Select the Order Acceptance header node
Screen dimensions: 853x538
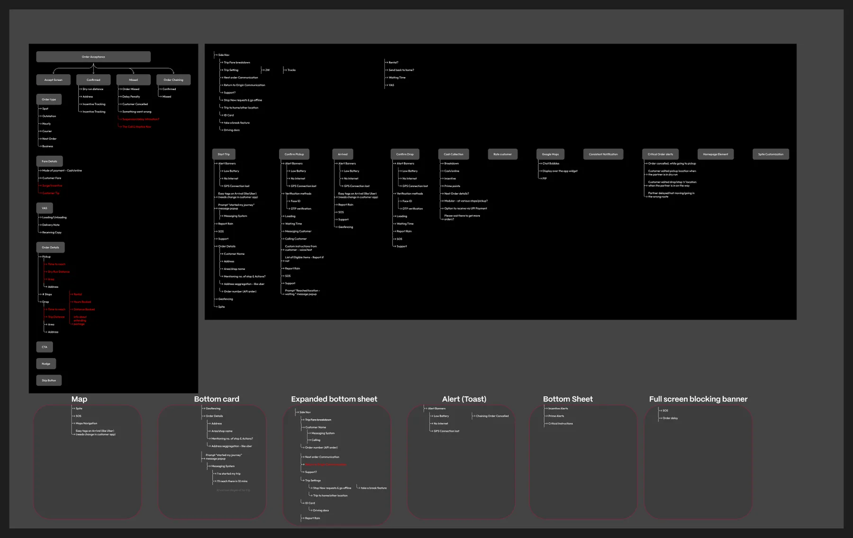tap(93, 57)
